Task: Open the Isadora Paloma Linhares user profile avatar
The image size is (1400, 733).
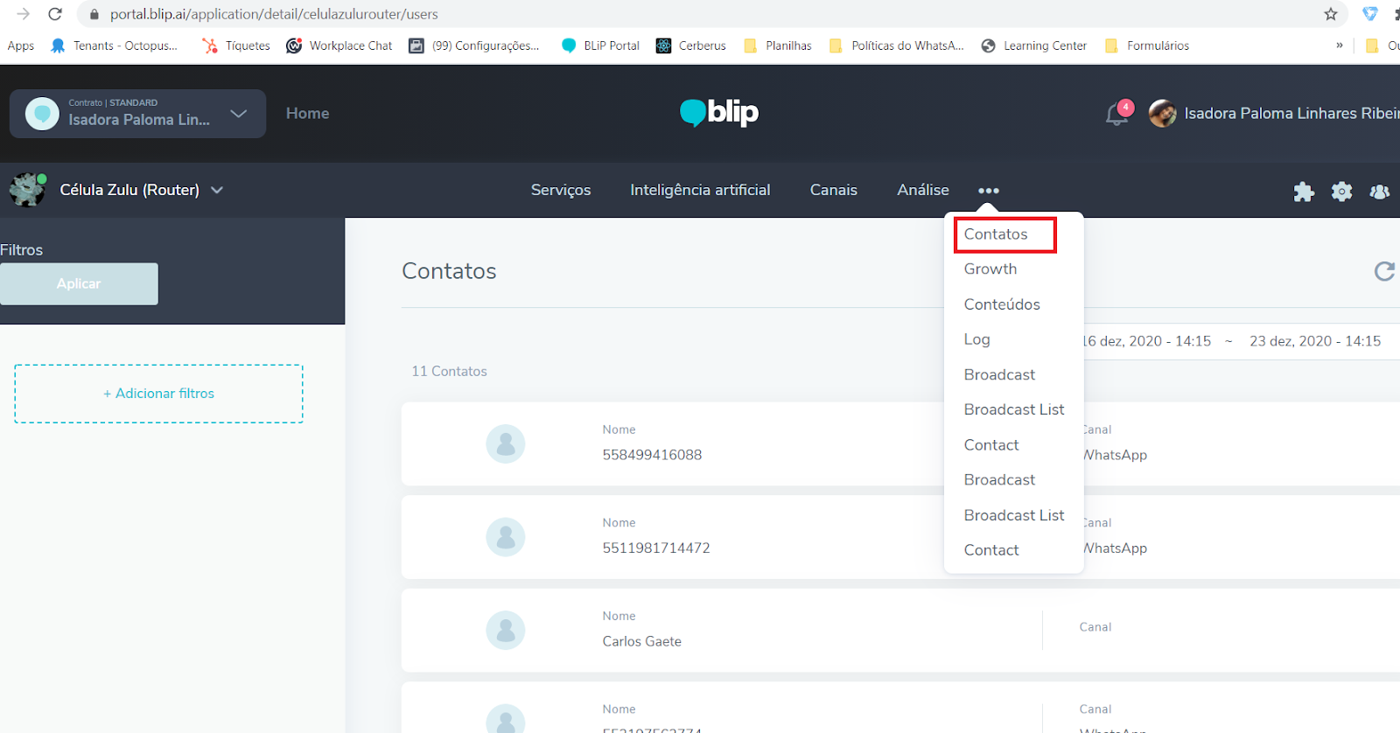Action: coord(1162,114)
